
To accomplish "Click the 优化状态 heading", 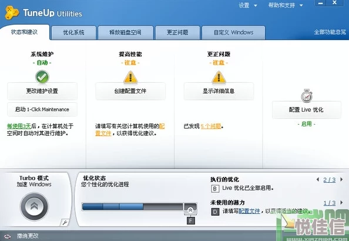I will click(95, 178).
